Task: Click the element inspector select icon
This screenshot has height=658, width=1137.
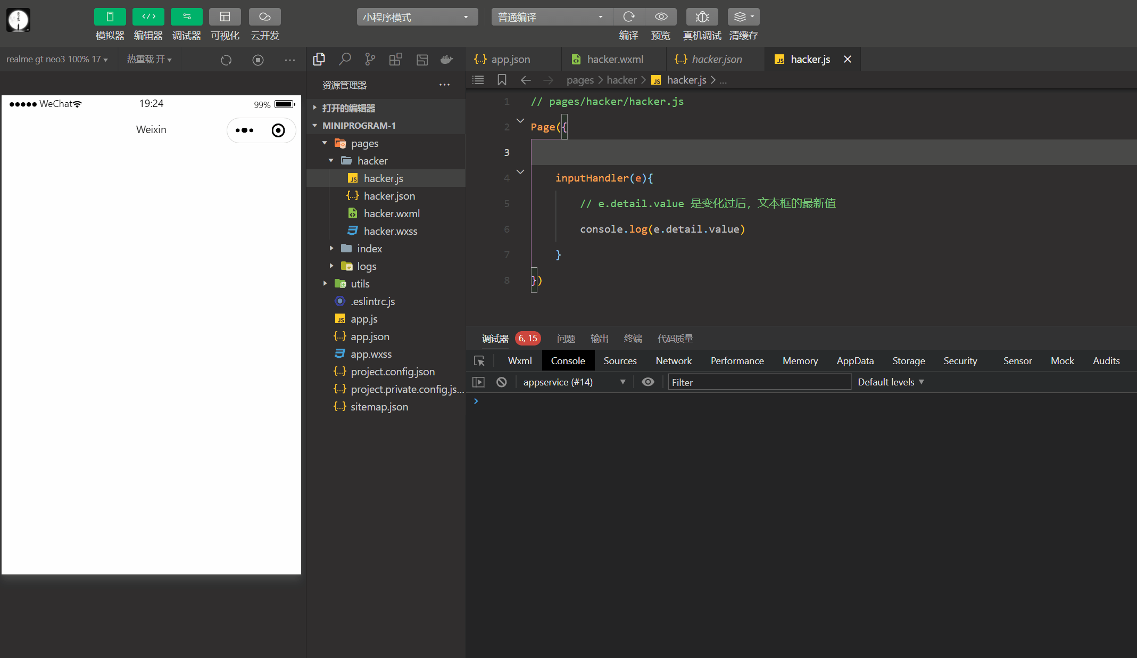Action: [x=479, y=361]
